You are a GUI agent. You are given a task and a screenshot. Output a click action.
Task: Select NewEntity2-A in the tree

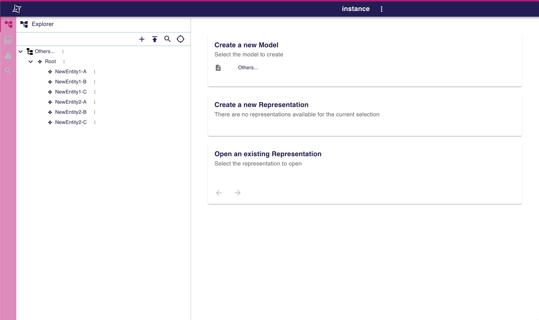point(71,102)
